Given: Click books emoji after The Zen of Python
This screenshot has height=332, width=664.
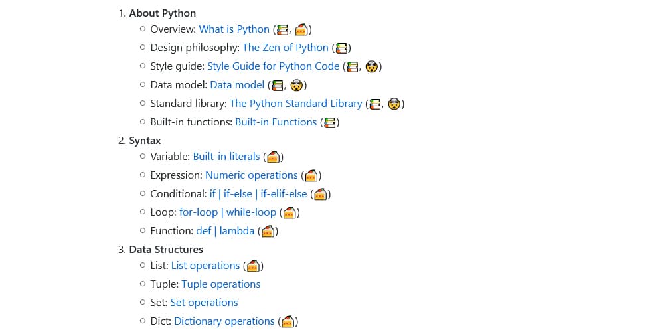Looking at the screenshot, I should click(341, 48).
